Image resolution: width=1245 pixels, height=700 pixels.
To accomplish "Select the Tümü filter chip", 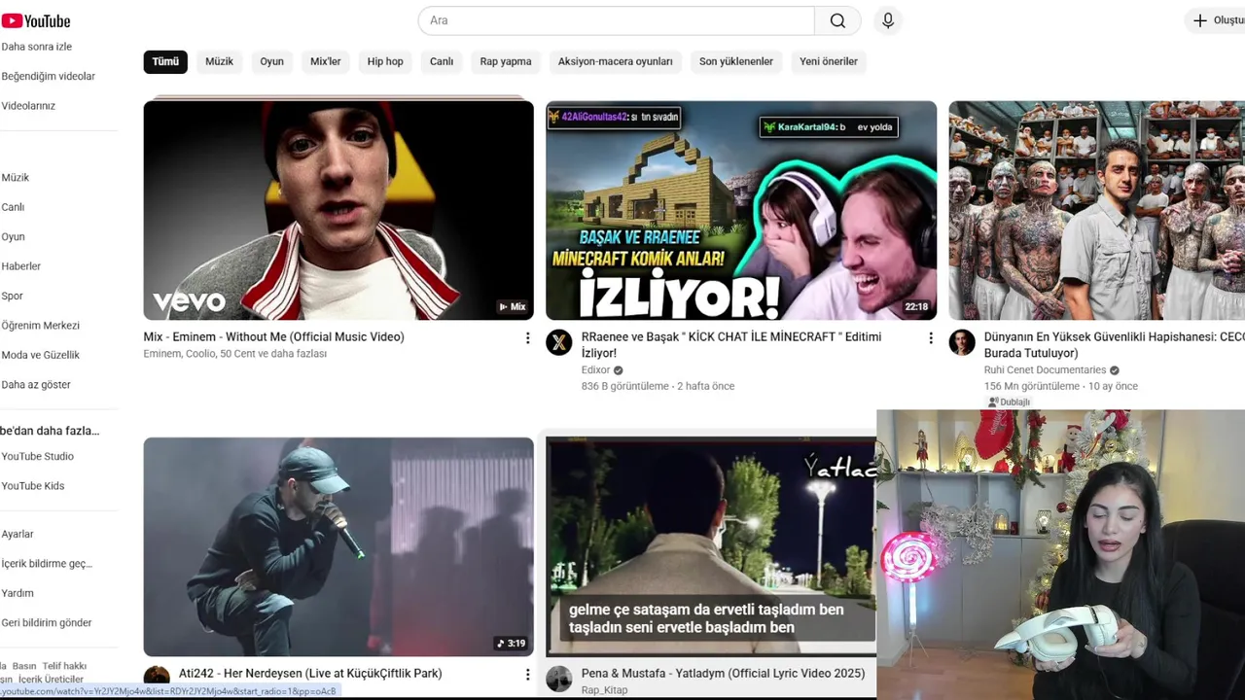I will pos(165,61).
